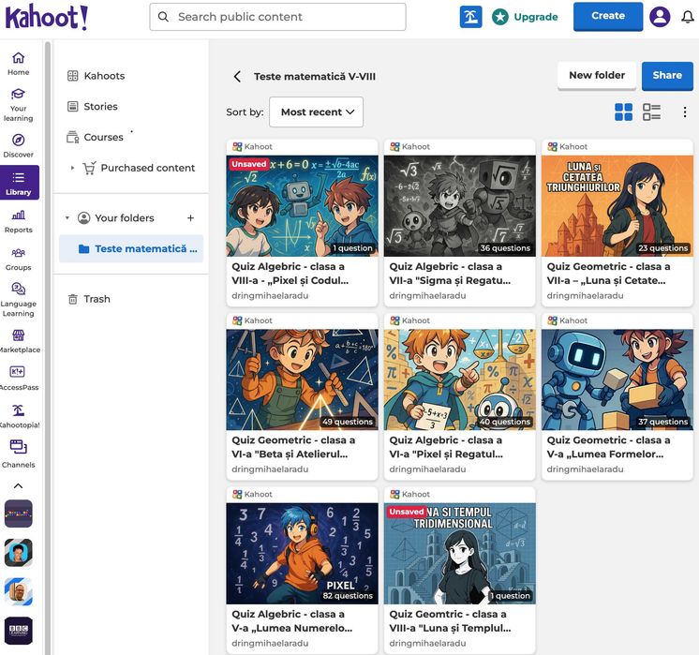This screenshot has height=655, width=699.
Task: Switch to list view
Action: (x=651, y=112)
